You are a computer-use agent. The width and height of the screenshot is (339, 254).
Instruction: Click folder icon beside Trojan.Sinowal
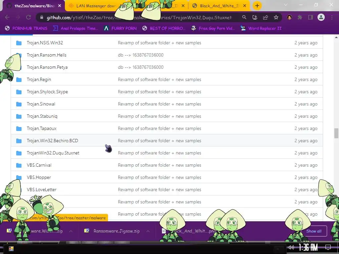click(19, 104)
